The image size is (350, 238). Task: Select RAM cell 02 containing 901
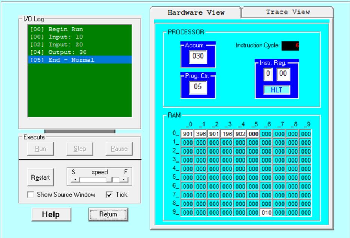(214, 134)
